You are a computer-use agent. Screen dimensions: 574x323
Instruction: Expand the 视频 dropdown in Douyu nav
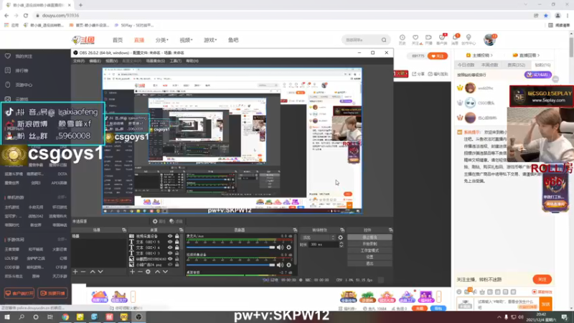pos(186,40)
